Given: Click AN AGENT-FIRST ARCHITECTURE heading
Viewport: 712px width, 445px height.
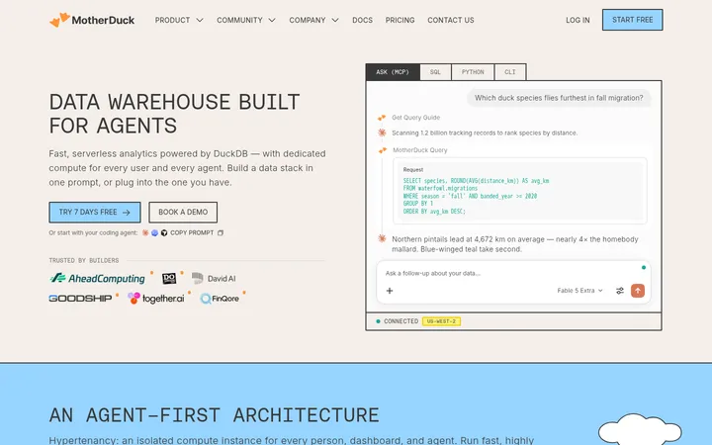Looking at the screenshot, I should click(x=215, y=415).
